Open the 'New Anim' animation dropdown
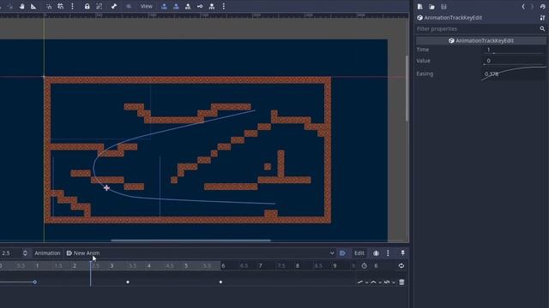549x308 pixels. (201, 253)
